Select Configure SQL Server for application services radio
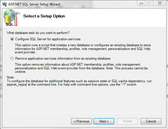The image size is (168, 129). (12, 39)
